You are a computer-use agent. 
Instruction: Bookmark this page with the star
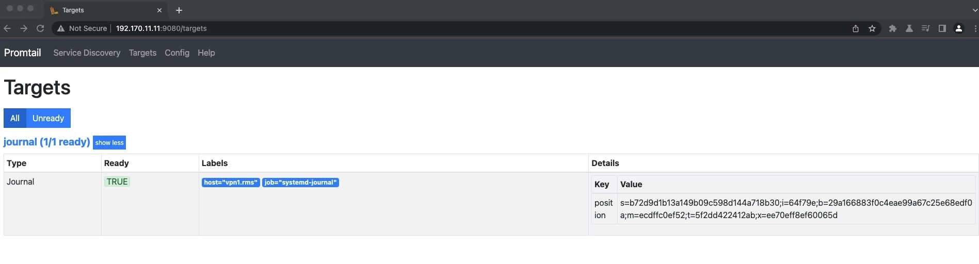[x=872, y=28]
